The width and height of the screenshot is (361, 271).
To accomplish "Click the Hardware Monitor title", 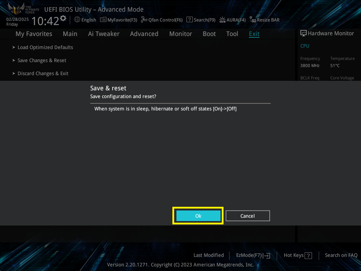I will [331, 34].
